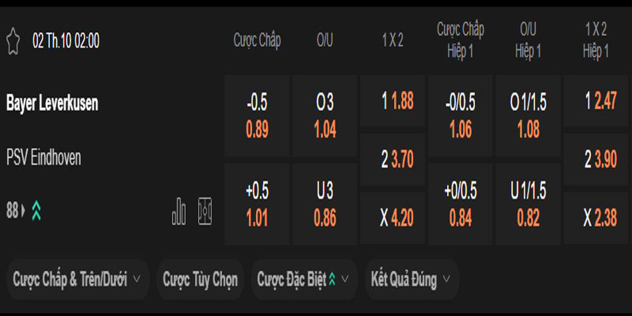Select the Cược Tùy Chọn tab
This screenshot has width=632, height=316.
coord(200,279)
